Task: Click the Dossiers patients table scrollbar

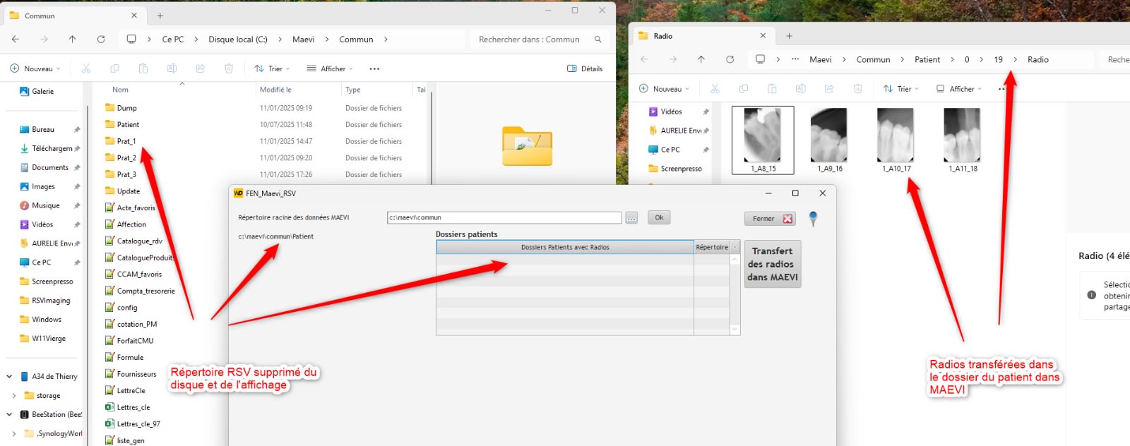Action: pos(734,289)
